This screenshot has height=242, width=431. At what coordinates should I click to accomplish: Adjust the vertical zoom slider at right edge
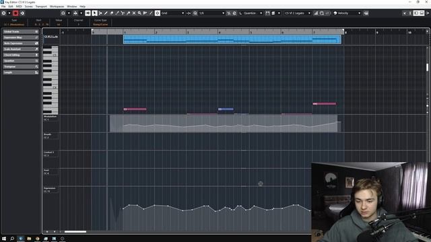pos(428,106)
